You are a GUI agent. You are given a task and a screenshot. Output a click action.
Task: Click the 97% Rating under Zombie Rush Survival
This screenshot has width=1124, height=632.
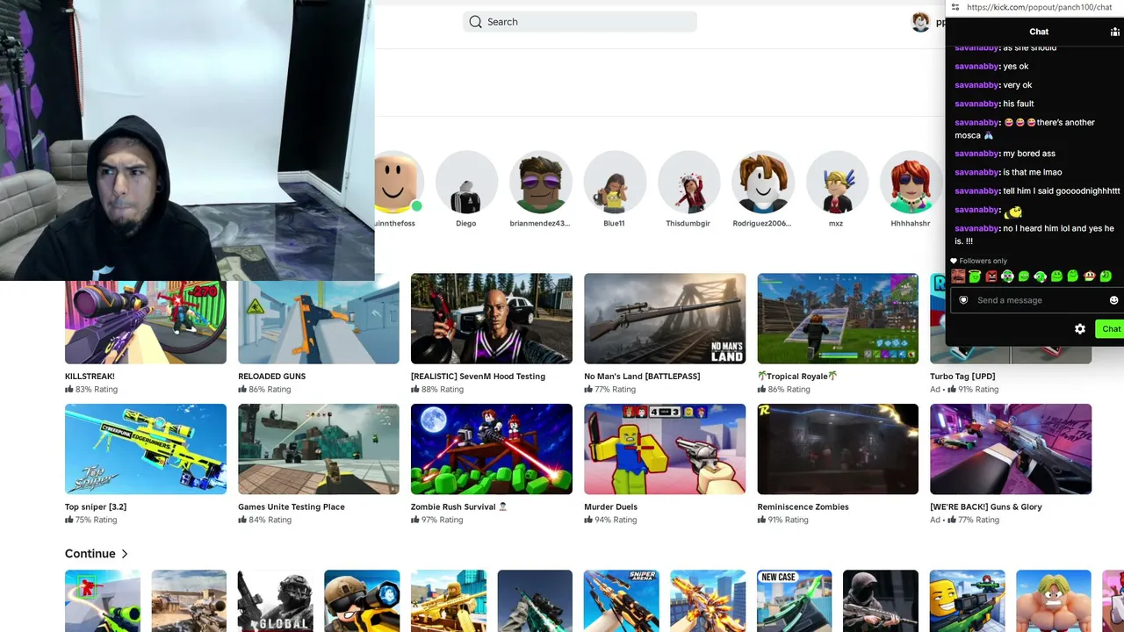pyautogui.click(x=442, y=521)
